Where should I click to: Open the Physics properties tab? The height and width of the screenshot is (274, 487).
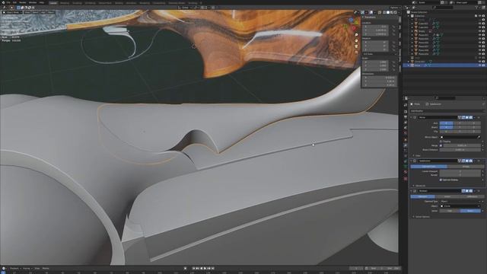(406, 155)
